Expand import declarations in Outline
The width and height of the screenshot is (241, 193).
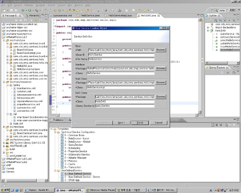[x=208, y=27]
